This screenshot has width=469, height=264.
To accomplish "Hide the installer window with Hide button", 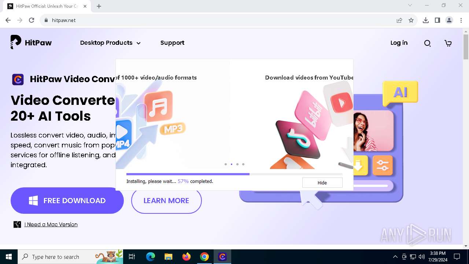I will pyautogui.click(x=322, y=183).
